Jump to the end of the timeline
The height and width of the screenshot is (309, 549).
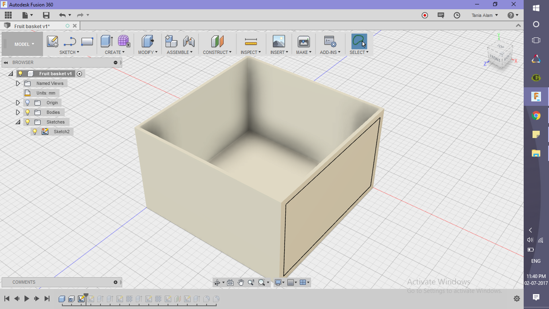point(47,299)
